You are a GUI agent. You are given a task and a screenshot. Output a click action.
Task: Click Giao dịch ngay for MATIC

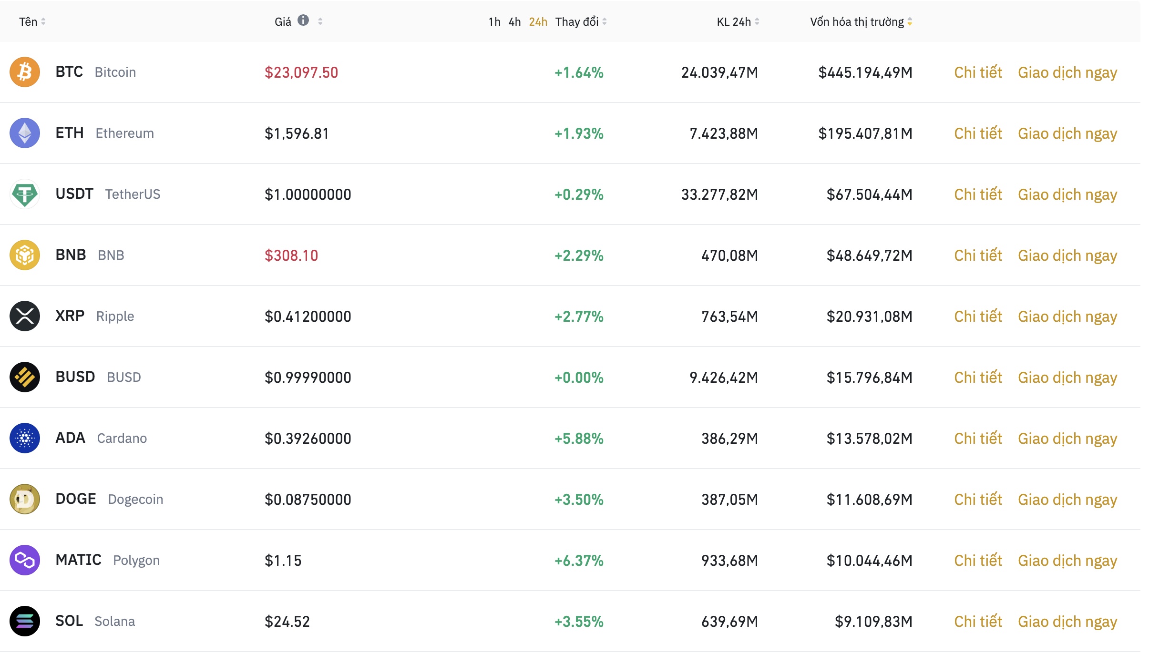[x=1067, y=562]
